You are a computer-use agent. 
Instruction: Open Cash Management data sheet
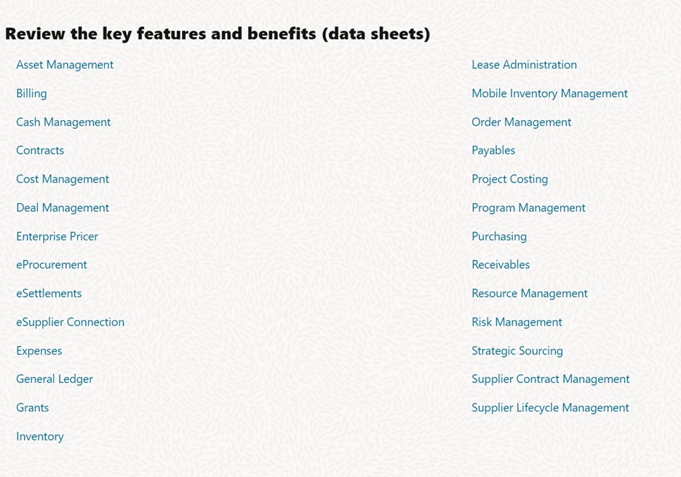pos(63,122)
